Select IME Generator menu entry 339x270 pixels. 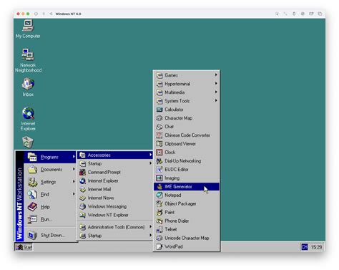[x=187, y=187]
